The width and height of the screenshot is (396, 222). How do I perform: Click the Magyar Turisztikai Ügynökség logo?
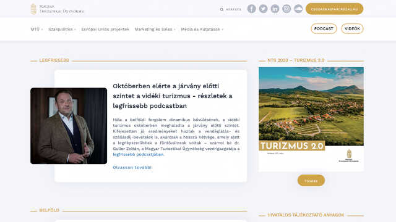tap(58, 9)
